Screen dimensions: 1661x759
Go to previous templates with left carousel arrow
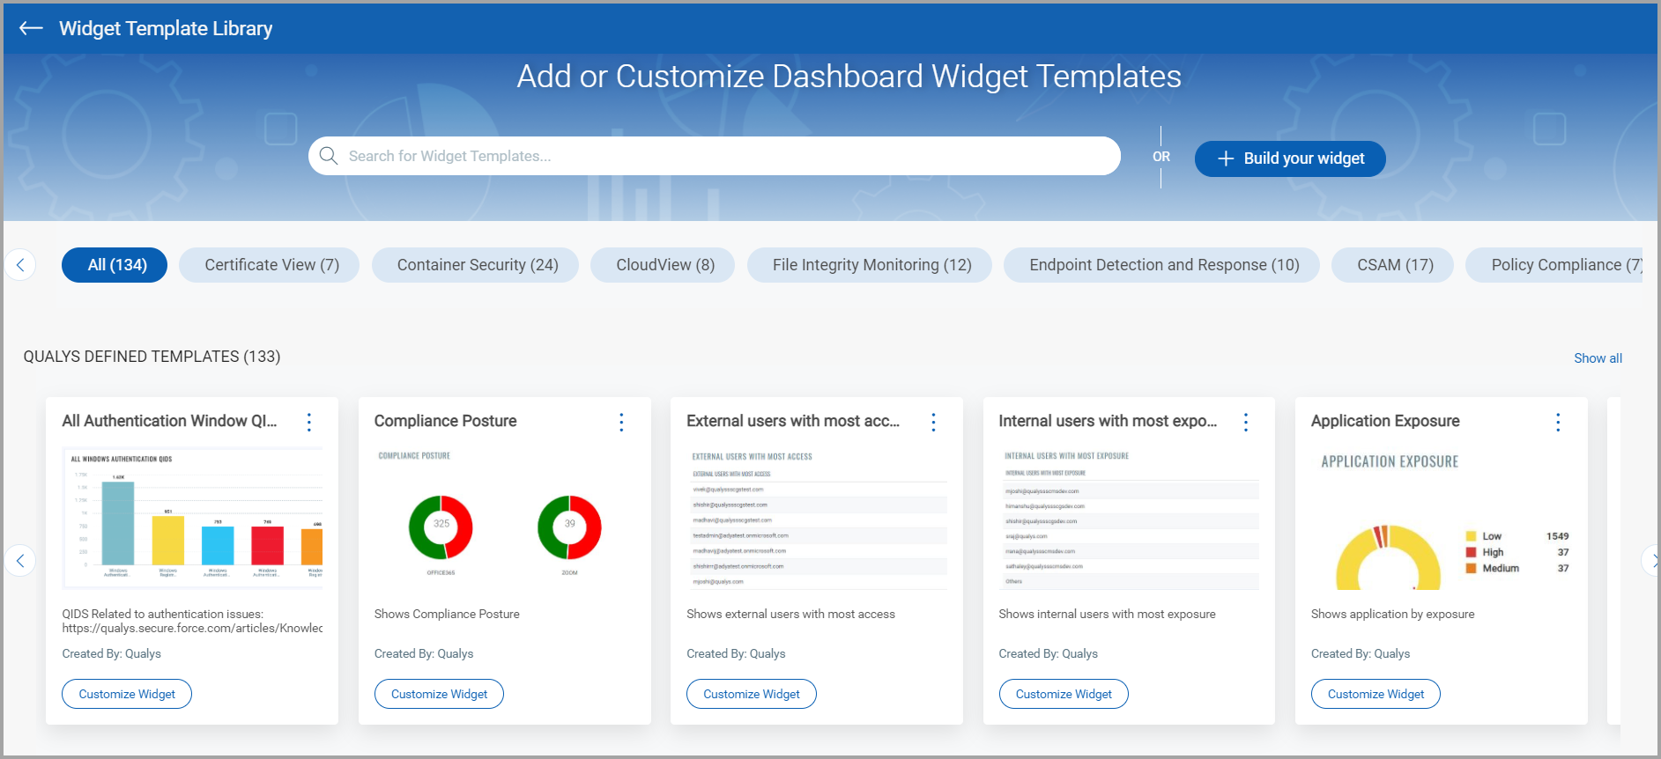tap(20, 560)
